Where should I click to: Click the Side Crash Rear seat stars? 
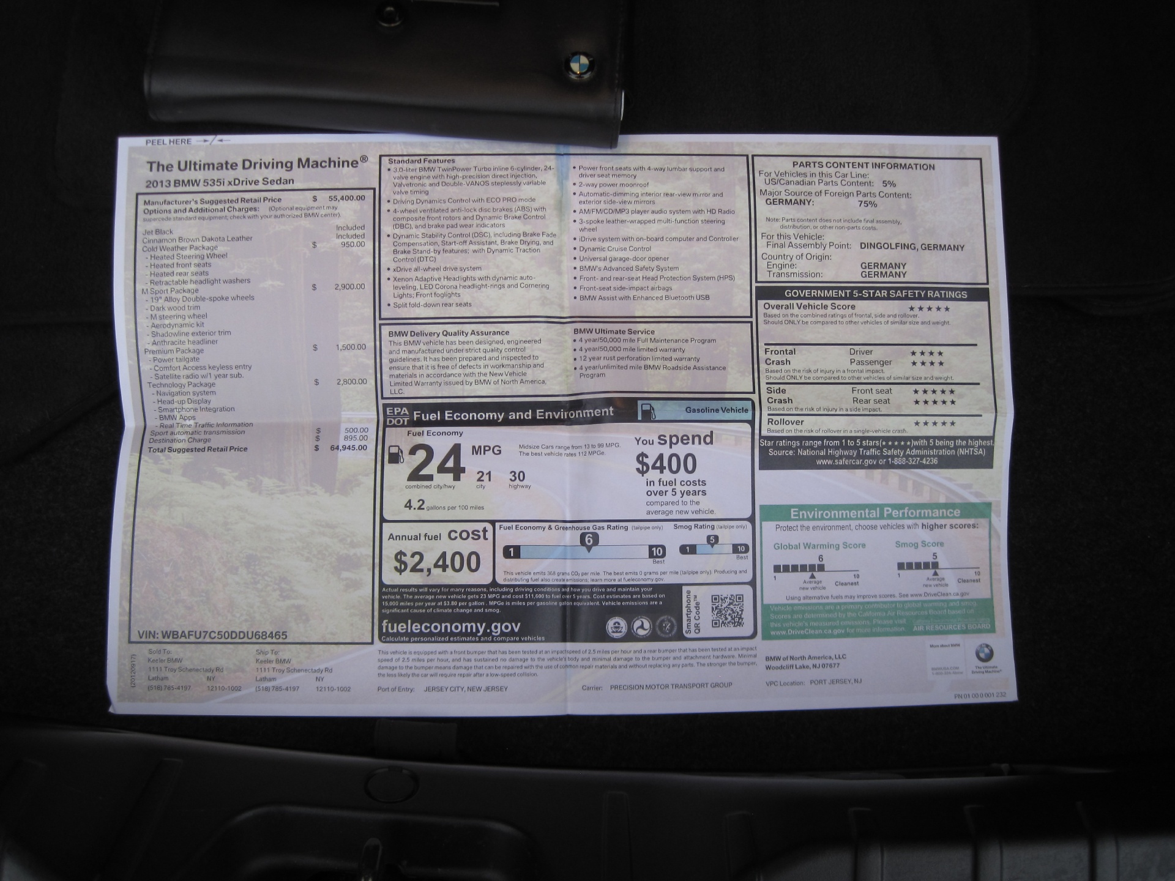(934, 402)
